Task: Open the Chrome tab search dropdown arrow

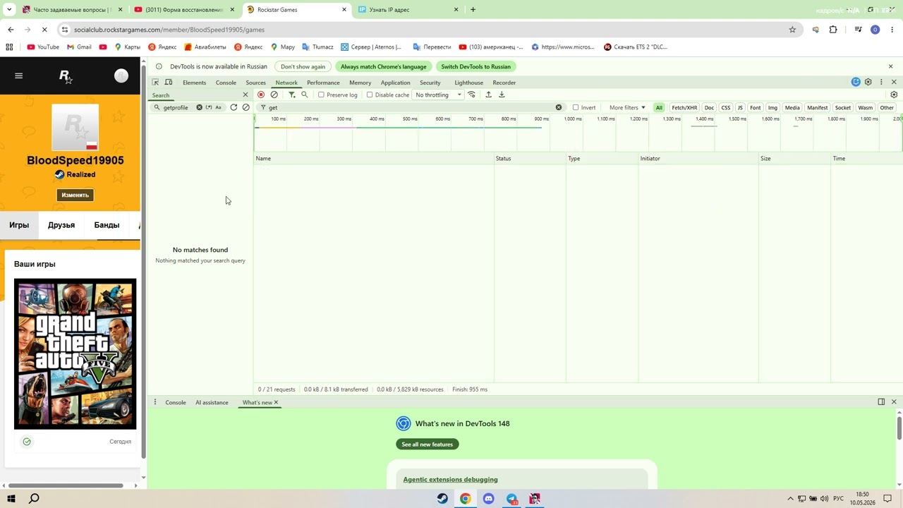Action: (x=10, y=10)
